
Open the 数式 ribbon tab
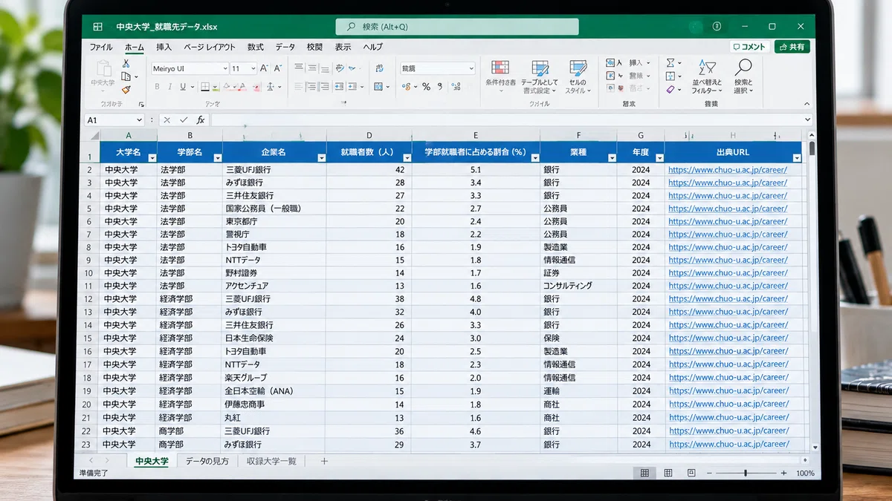point(256,47)
